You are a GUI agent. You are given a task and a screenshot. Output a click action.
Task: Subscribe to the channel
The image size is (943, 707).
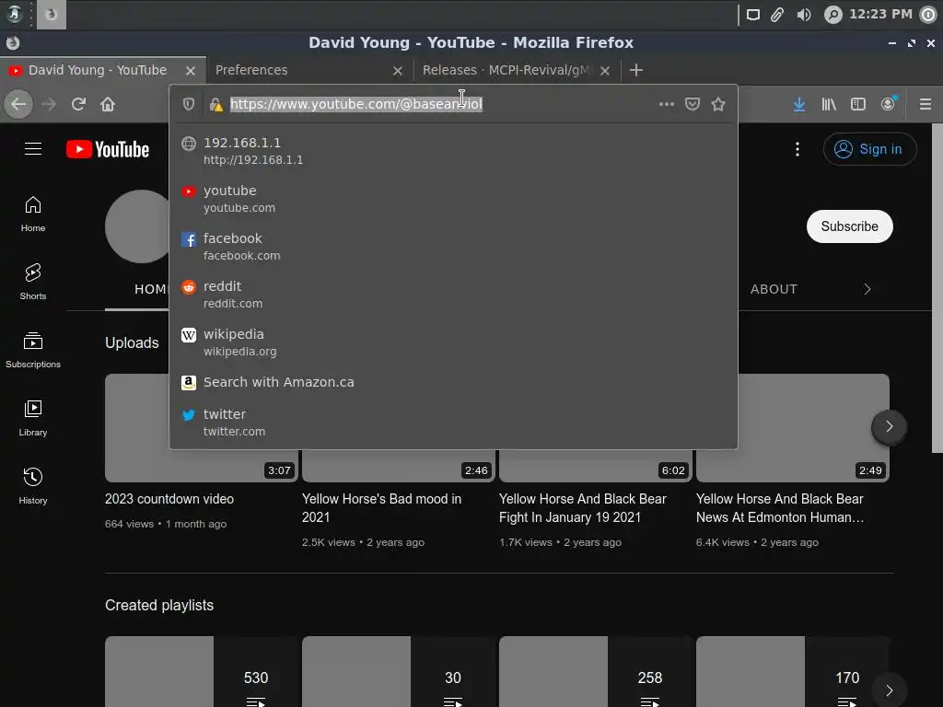point(849,226)
